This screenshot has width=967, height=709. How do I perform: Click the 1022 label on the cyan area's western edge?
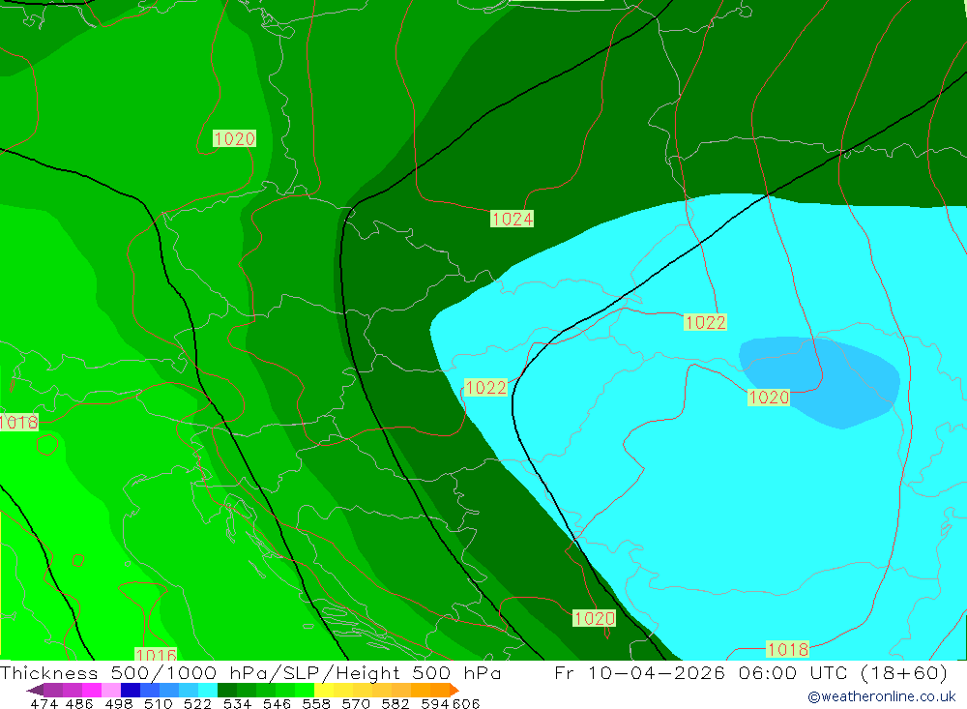coord(486,387)
